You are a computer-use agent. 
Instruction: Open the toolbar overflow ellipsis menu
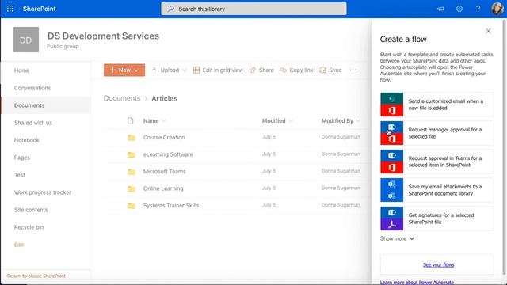tap(353, 70)
